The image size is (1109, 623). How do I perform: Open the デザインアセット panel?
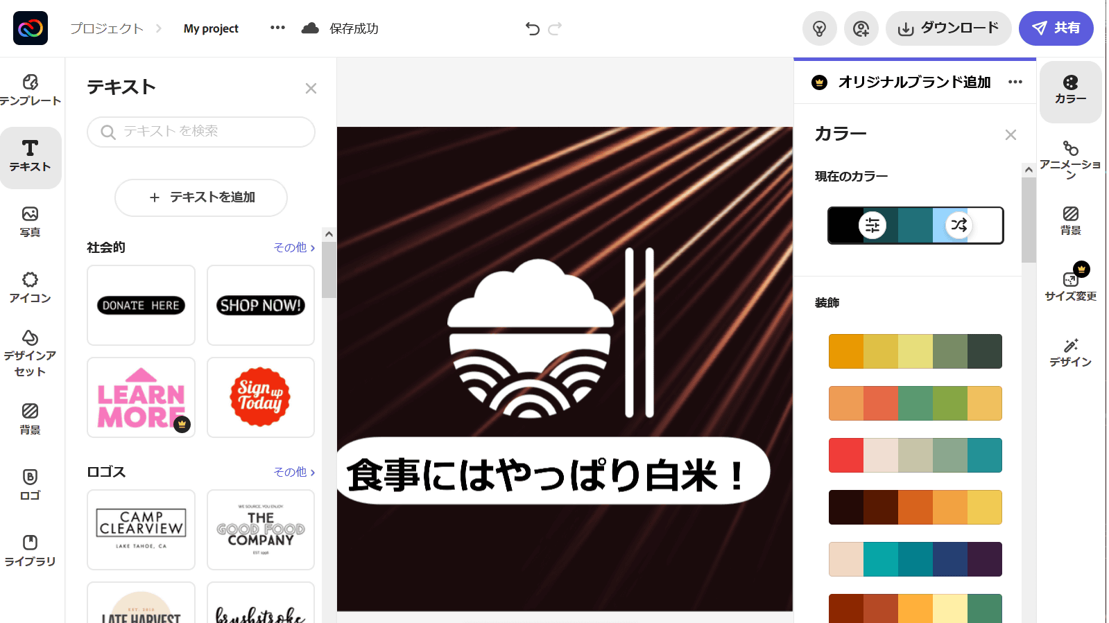(x=31, y=353)
